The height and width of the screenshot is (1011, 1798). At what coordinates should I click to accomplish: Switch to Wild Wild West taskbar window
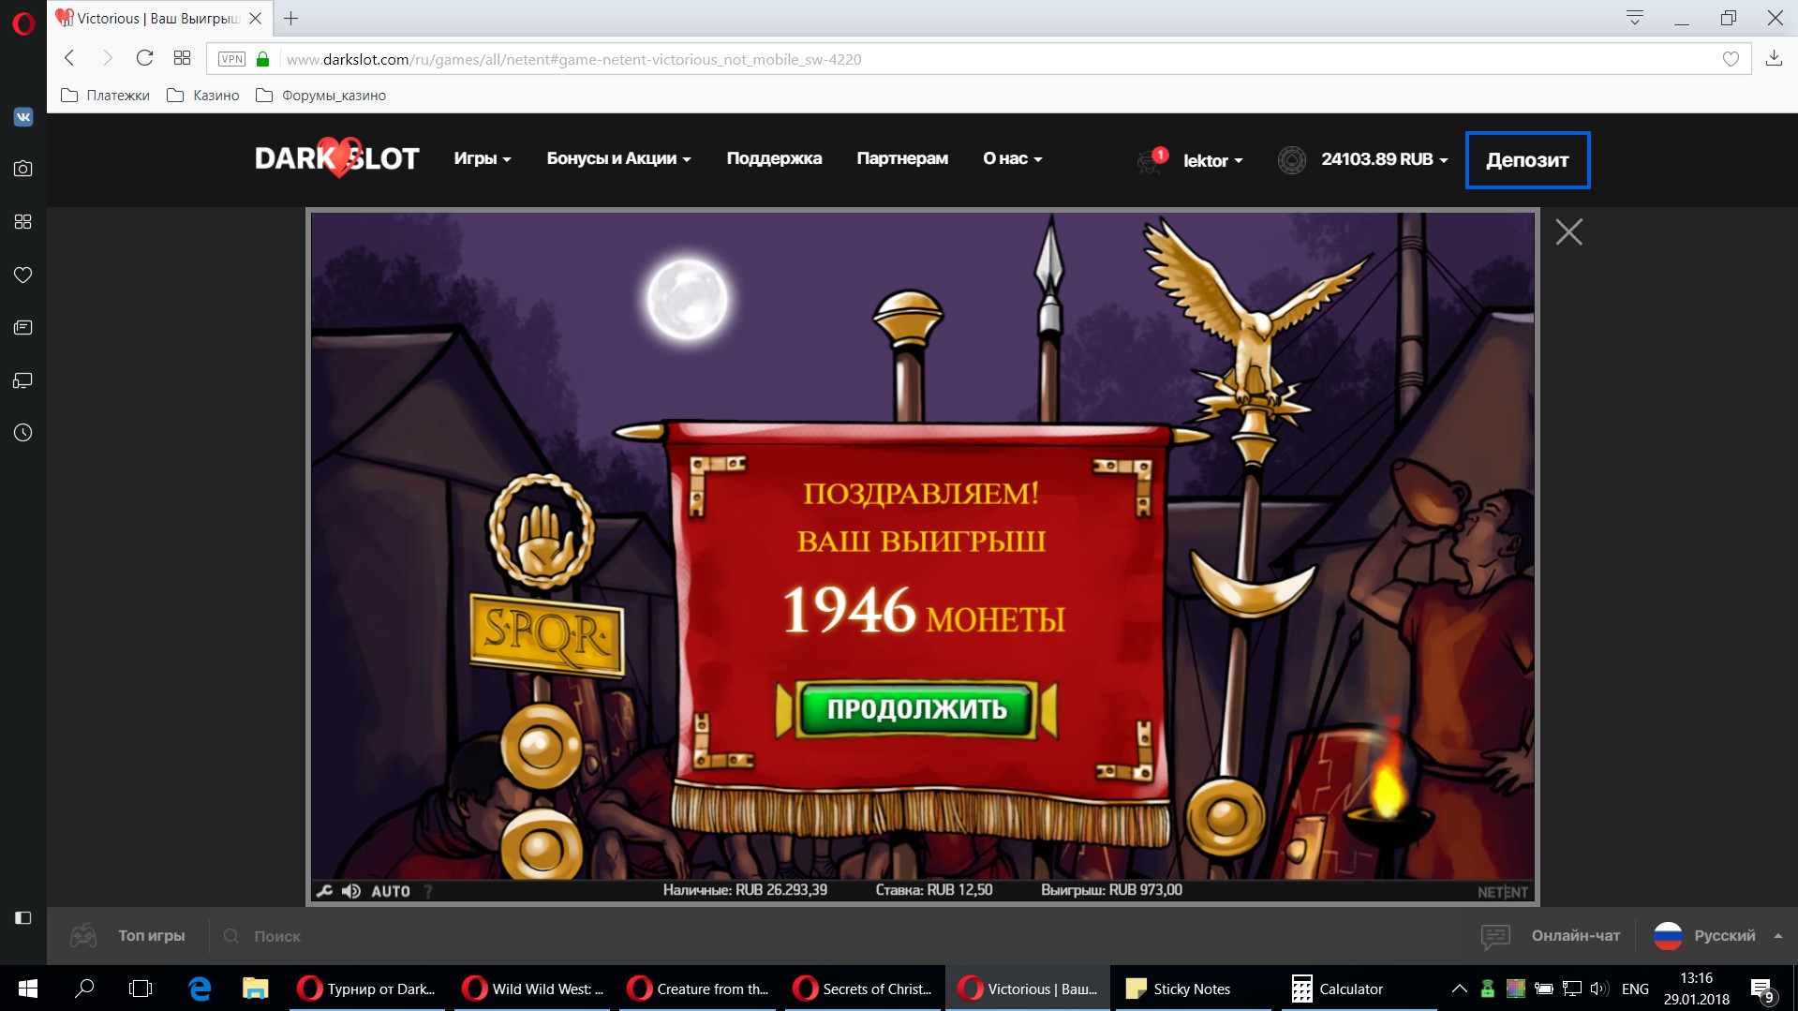[x=533, y=989]
